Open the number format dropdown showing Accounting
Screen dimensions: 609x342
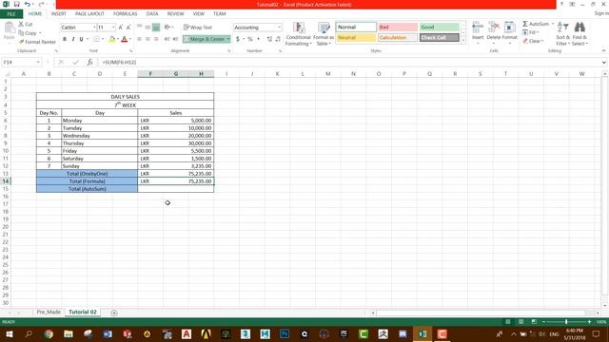point(279,28)
